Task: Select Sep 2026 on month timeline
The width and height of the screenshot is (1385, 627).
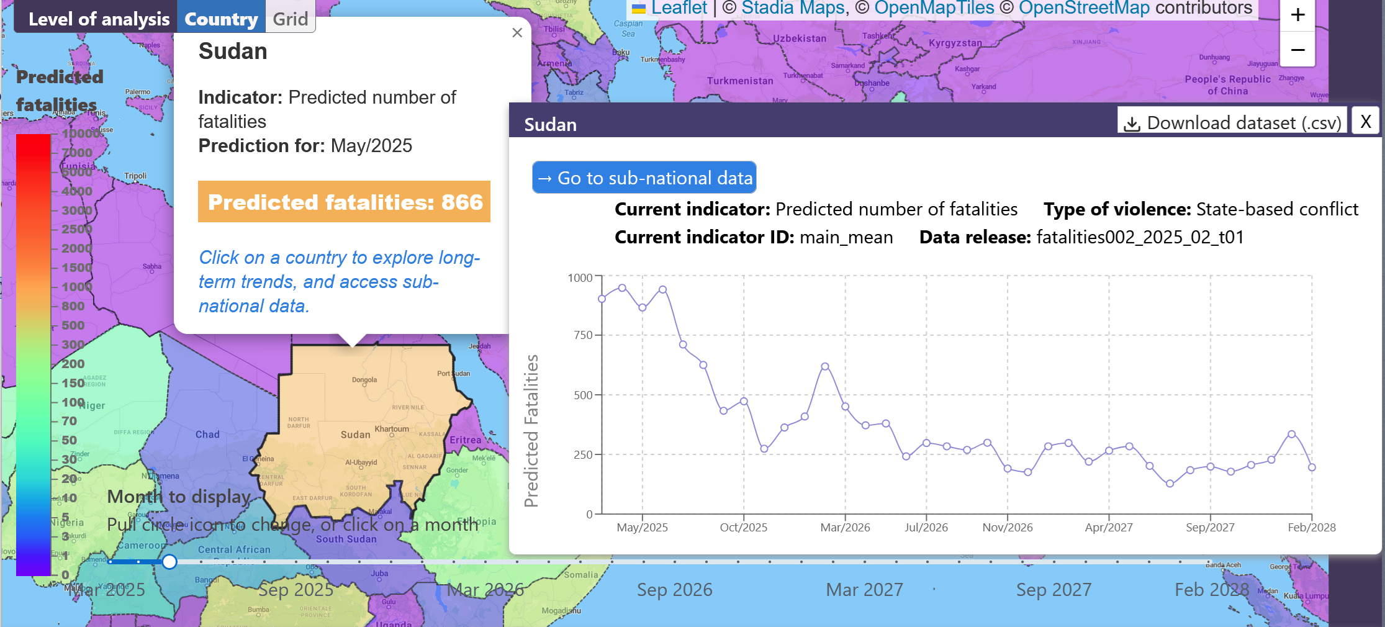Action: click(675, 589)
